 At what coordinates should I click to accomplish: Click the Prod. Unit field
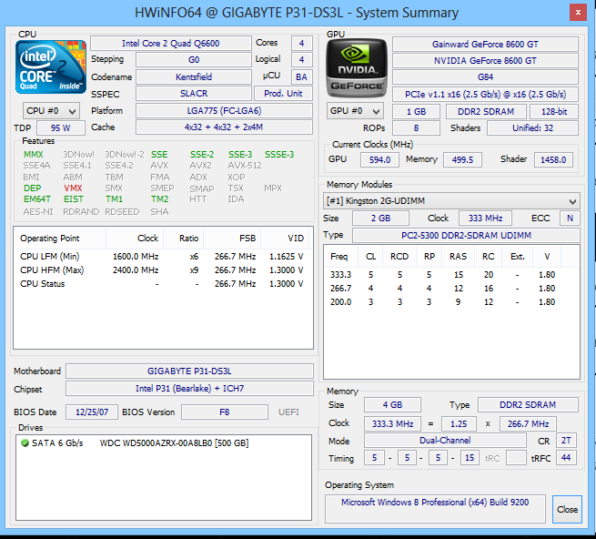click(x=283, y=94)
